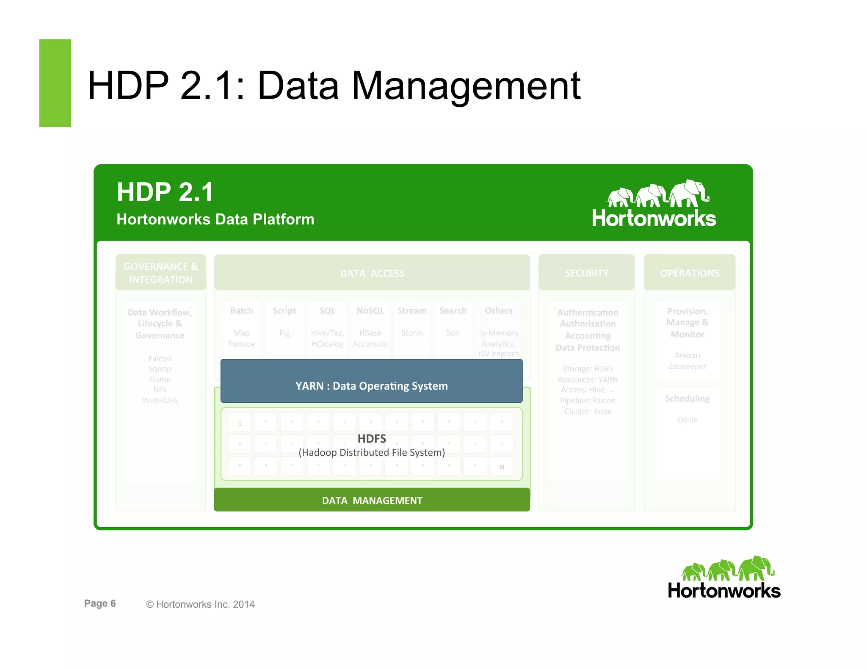This screenshot has height=670, width=867.
Task: Click the © Hortonworks Inc. 2014 footer
Action: pyautogui.click(x=200, y=604)
